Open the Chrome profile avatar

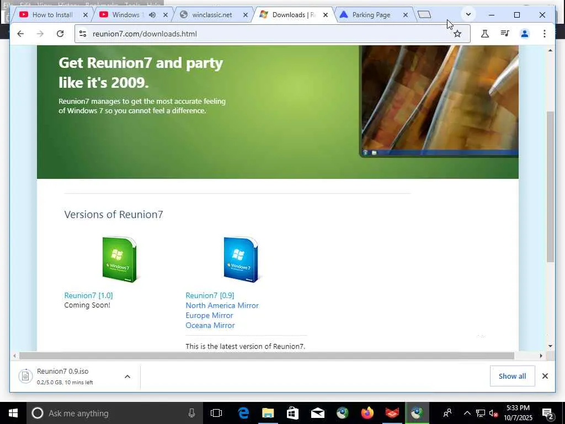tap(525, 34)
